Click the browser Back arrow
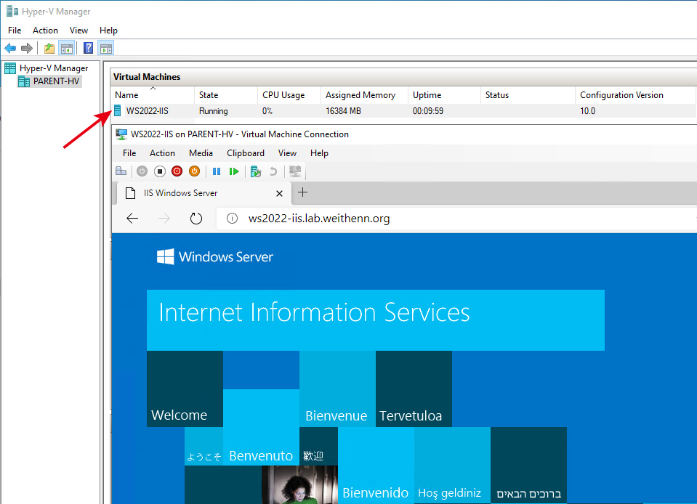The height and width of the screenshot is (504, 697). 132,219
